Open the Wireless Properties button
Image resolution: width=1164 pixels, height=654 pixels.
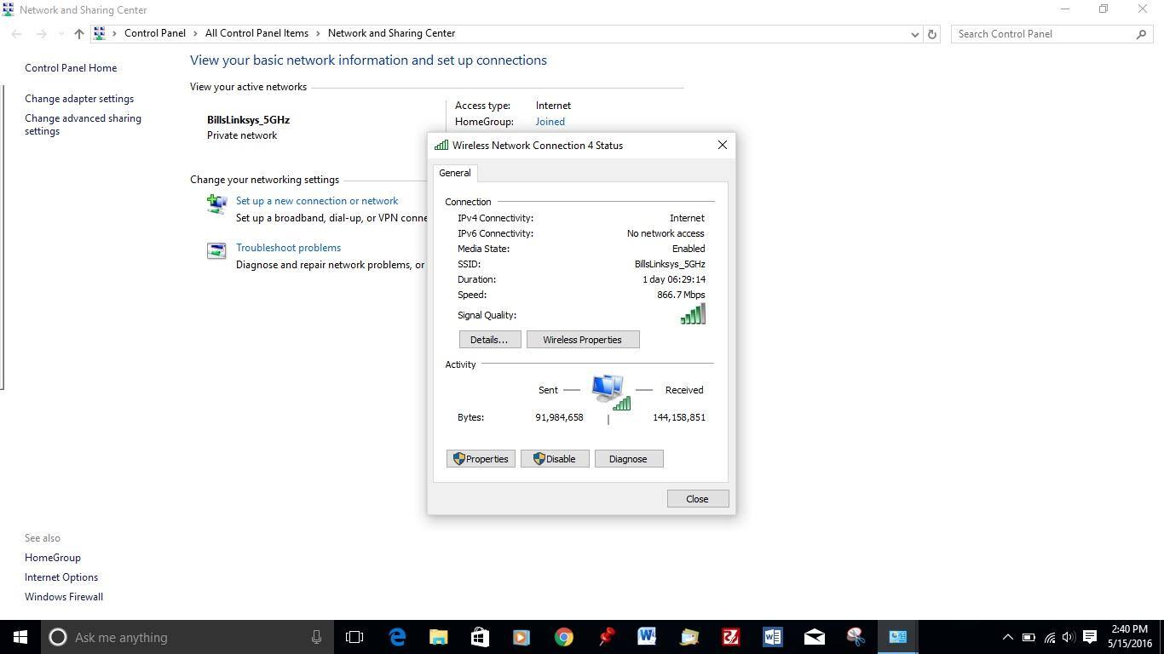(x=582, y=340)
